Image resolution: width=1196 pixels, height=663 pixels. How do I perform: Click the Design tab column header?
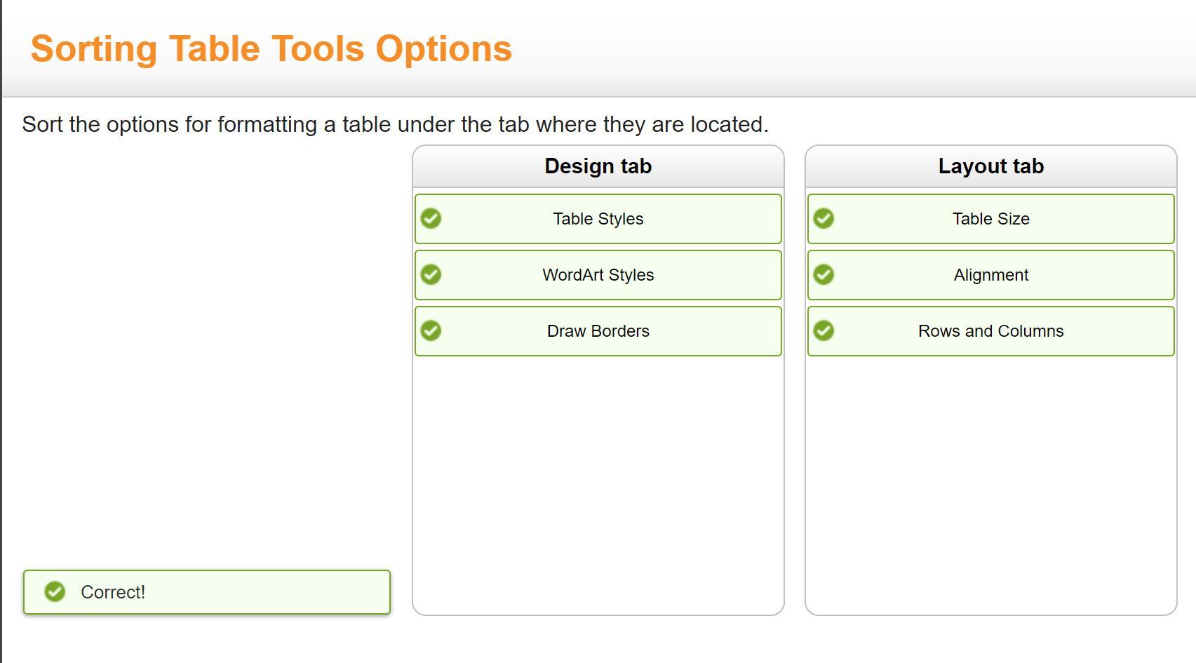pos(598,166)
